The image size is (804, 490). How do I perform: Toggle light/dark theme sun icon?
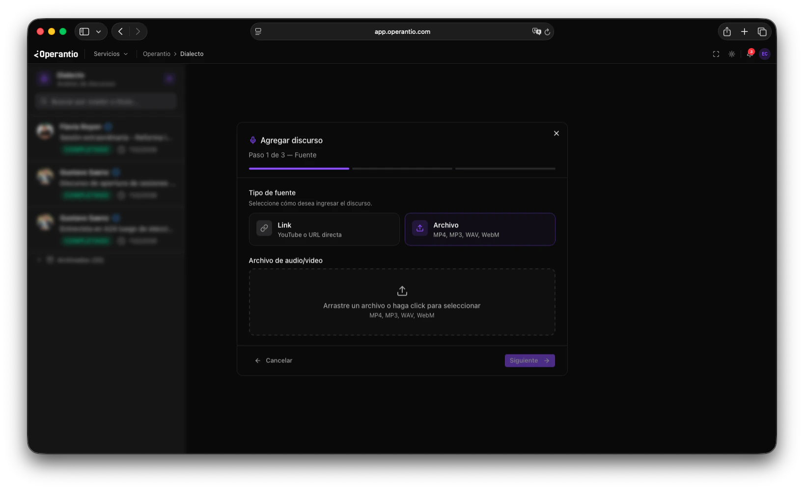732,54
